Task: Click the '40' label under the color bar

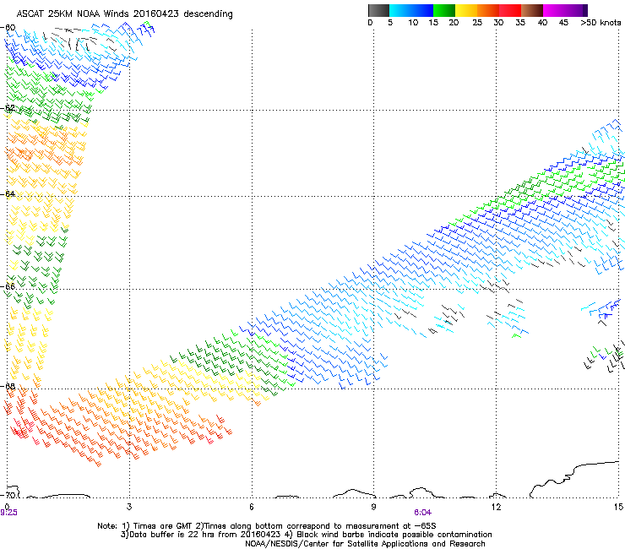Action: click(x=542, y=22)
